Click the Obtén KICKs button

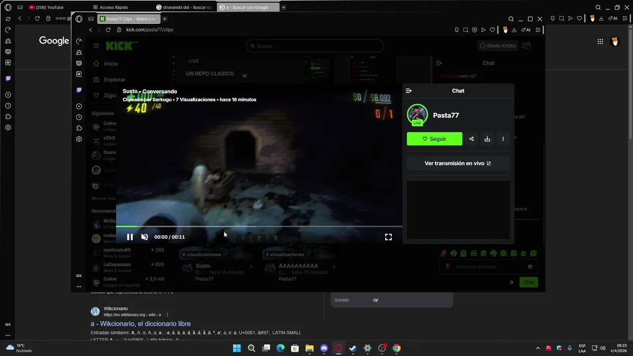point(498,46)
